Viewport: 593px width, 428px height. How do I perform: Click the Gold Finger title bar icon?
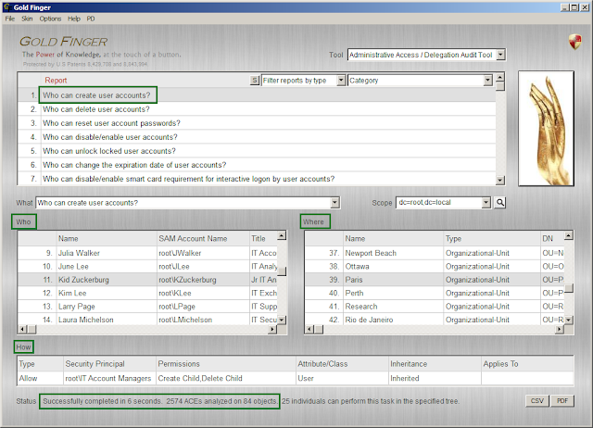point(6,7)
